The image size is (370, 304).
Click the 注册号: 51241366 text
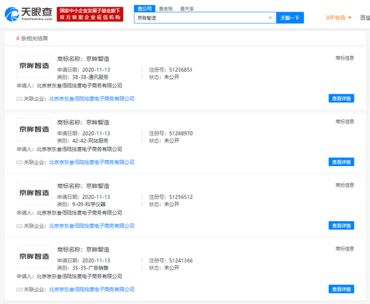point(171,260)
